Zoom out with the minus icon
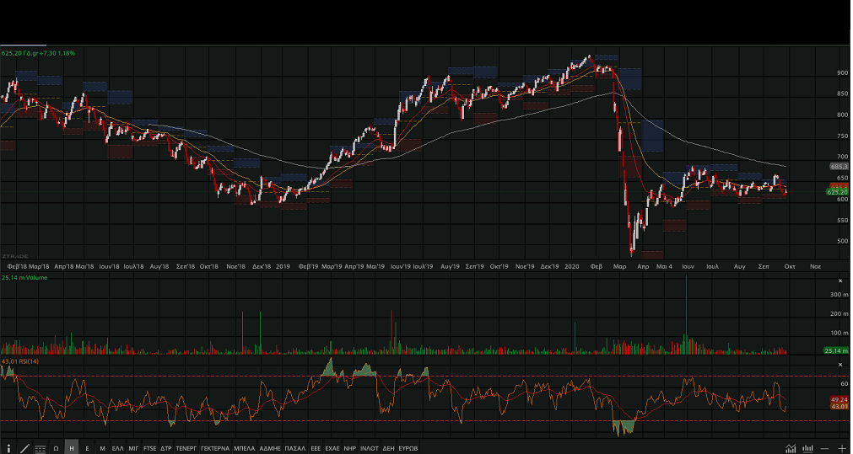 824,448
